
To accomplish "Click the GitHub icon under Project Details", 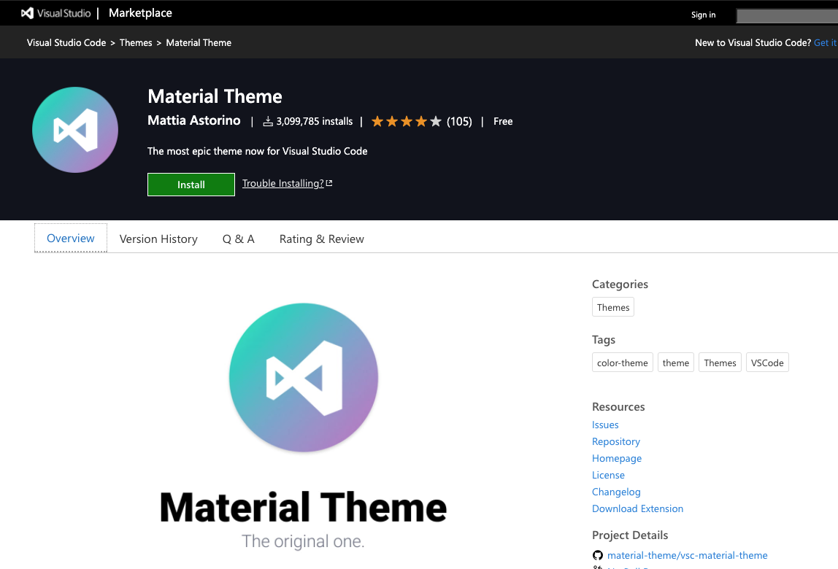I will 598,554.
